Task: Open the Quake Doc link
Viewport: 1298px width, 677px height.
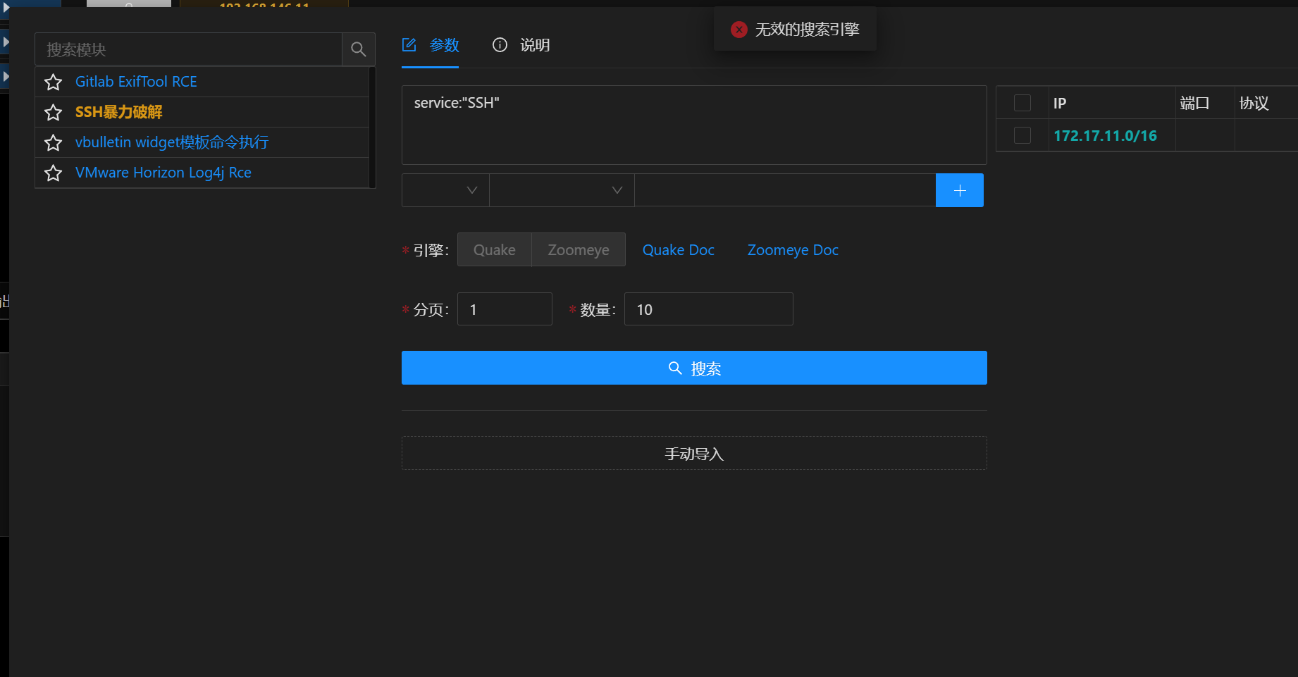Action: [x=678, y=250]
